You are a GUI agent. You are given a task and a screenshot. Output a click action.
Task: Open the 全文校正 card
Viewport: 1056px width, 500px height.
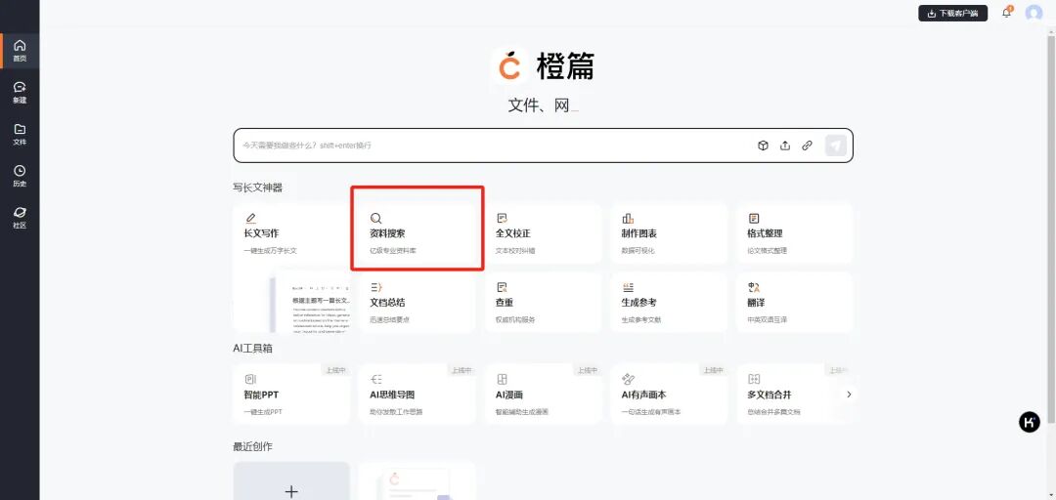point(543,233)
